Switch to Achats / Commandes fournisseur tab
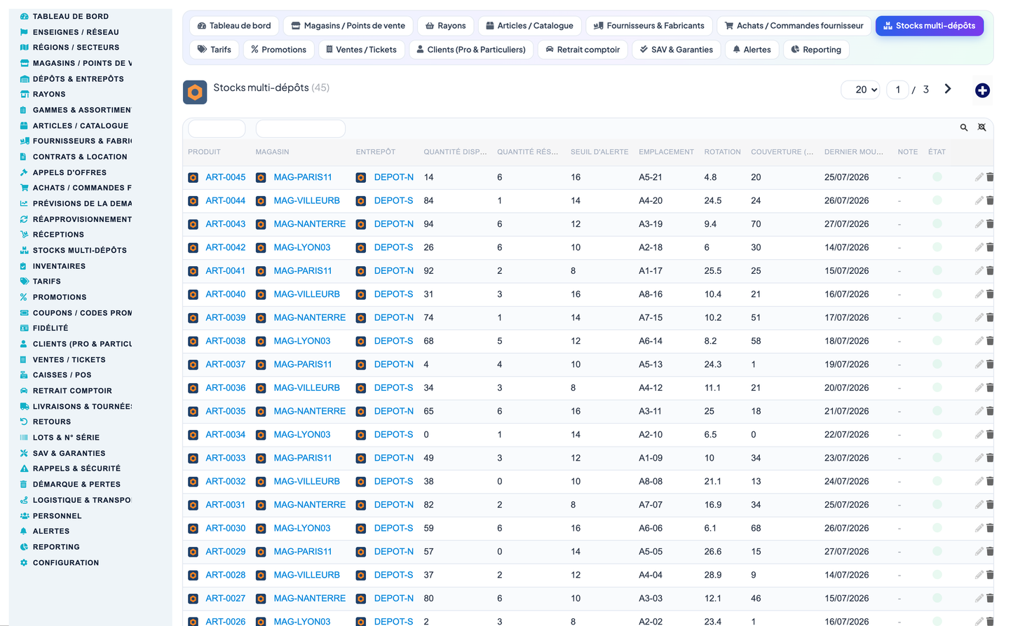1013x626 pixels. (x=794, y=26)
